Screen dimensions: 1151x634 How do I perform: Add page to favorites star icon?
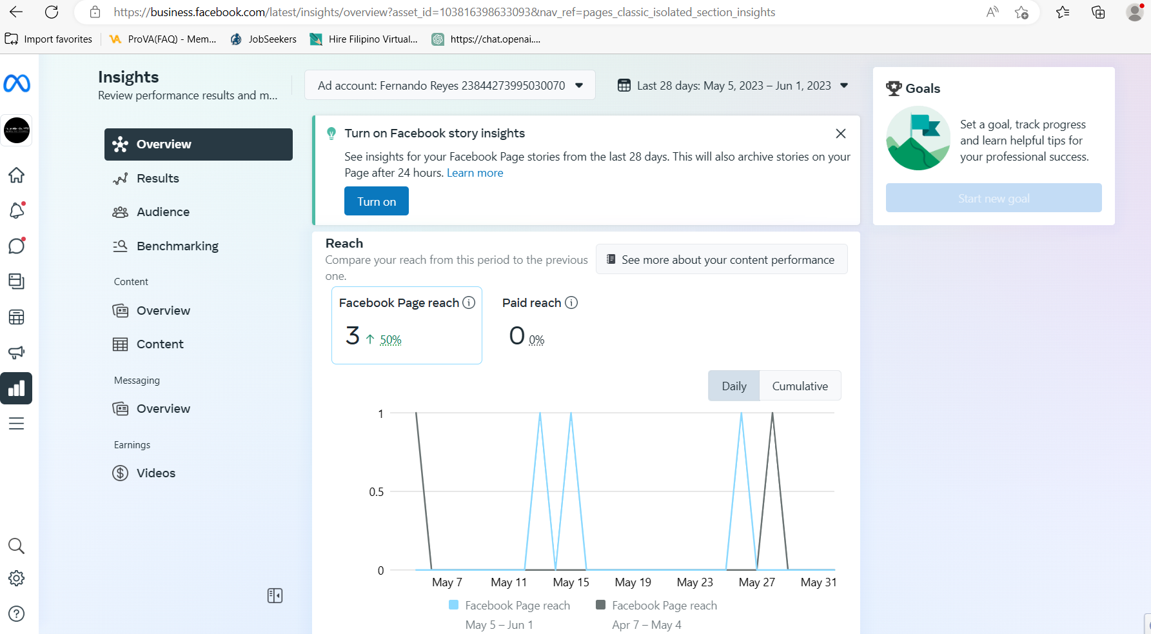(1021, 12)
